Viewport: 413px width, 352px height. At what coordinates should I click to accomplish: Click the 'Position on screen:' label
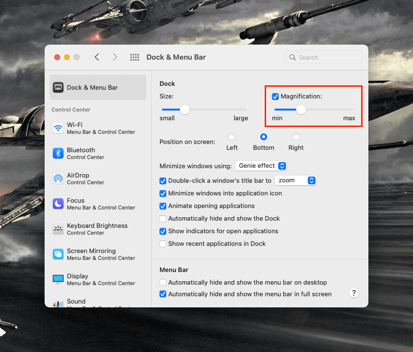point(187,142)
